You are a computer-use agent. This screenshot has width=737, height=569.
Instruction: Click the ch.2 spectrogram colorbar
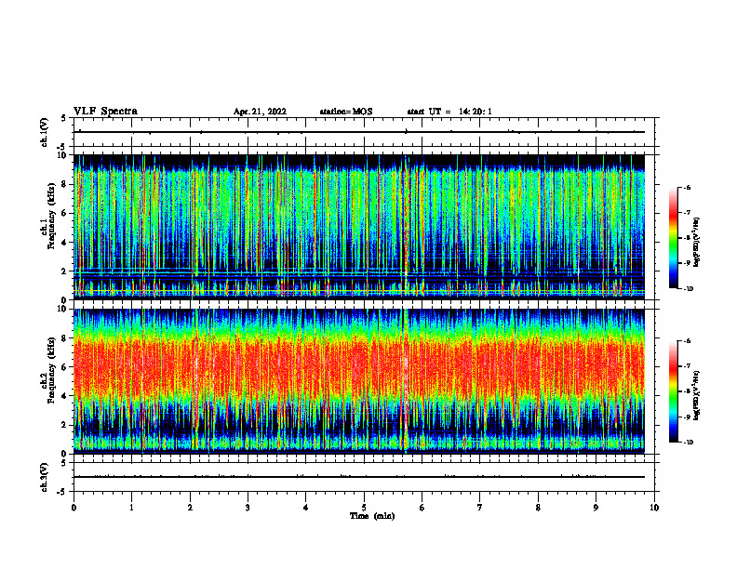point(673,391)
